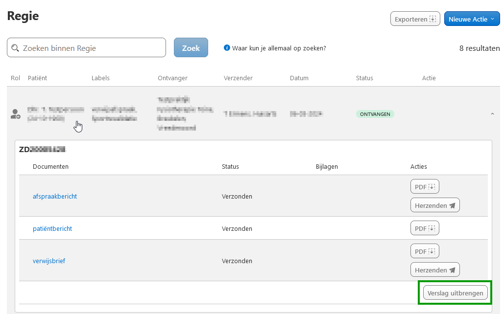The image size is (504, 314).
Task: Open the Nieuwe Actie dropdown
Action: click(472, 19)
